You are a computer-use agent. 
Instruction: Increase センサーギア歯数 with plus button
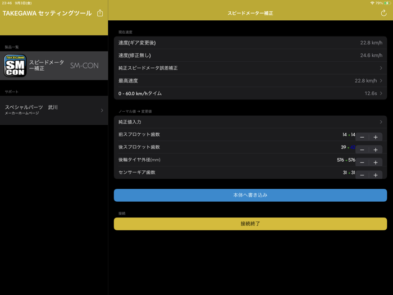(x=376, y=175)
